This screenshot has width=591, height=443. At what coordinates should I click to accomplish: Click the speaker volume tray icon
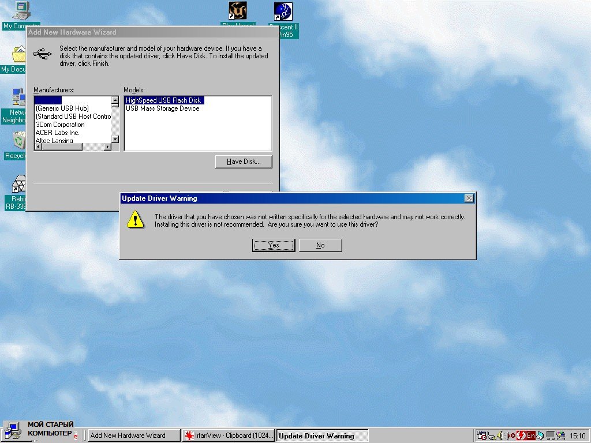501,436
